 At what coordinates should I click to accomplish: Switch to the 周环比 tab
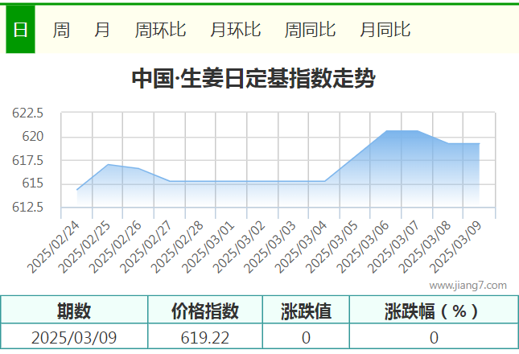point(160,30)
